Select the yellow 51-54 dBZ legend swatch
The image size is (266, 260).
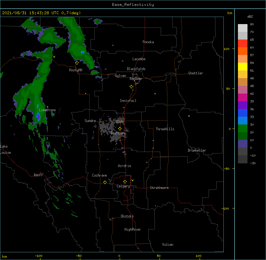click(x=243, y=66)
